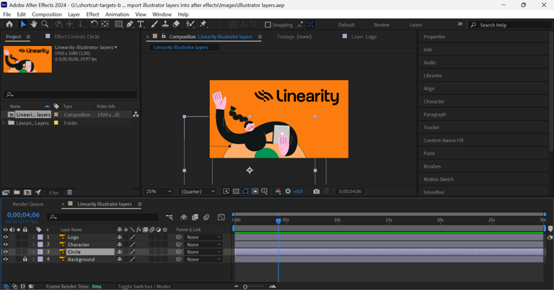554x290 pixels.
Task: Open Parent dropdown for Background layer
Action: point(203,259)
